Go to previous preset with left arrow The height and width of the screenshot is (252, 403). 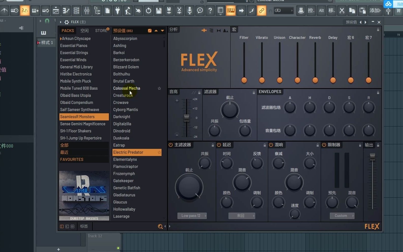[361, 22]
